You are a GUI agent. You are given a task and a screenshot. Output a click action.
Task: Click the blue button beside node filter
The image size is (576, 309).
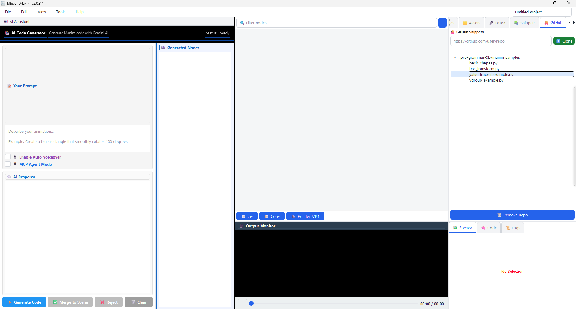[x=442, y=23]
